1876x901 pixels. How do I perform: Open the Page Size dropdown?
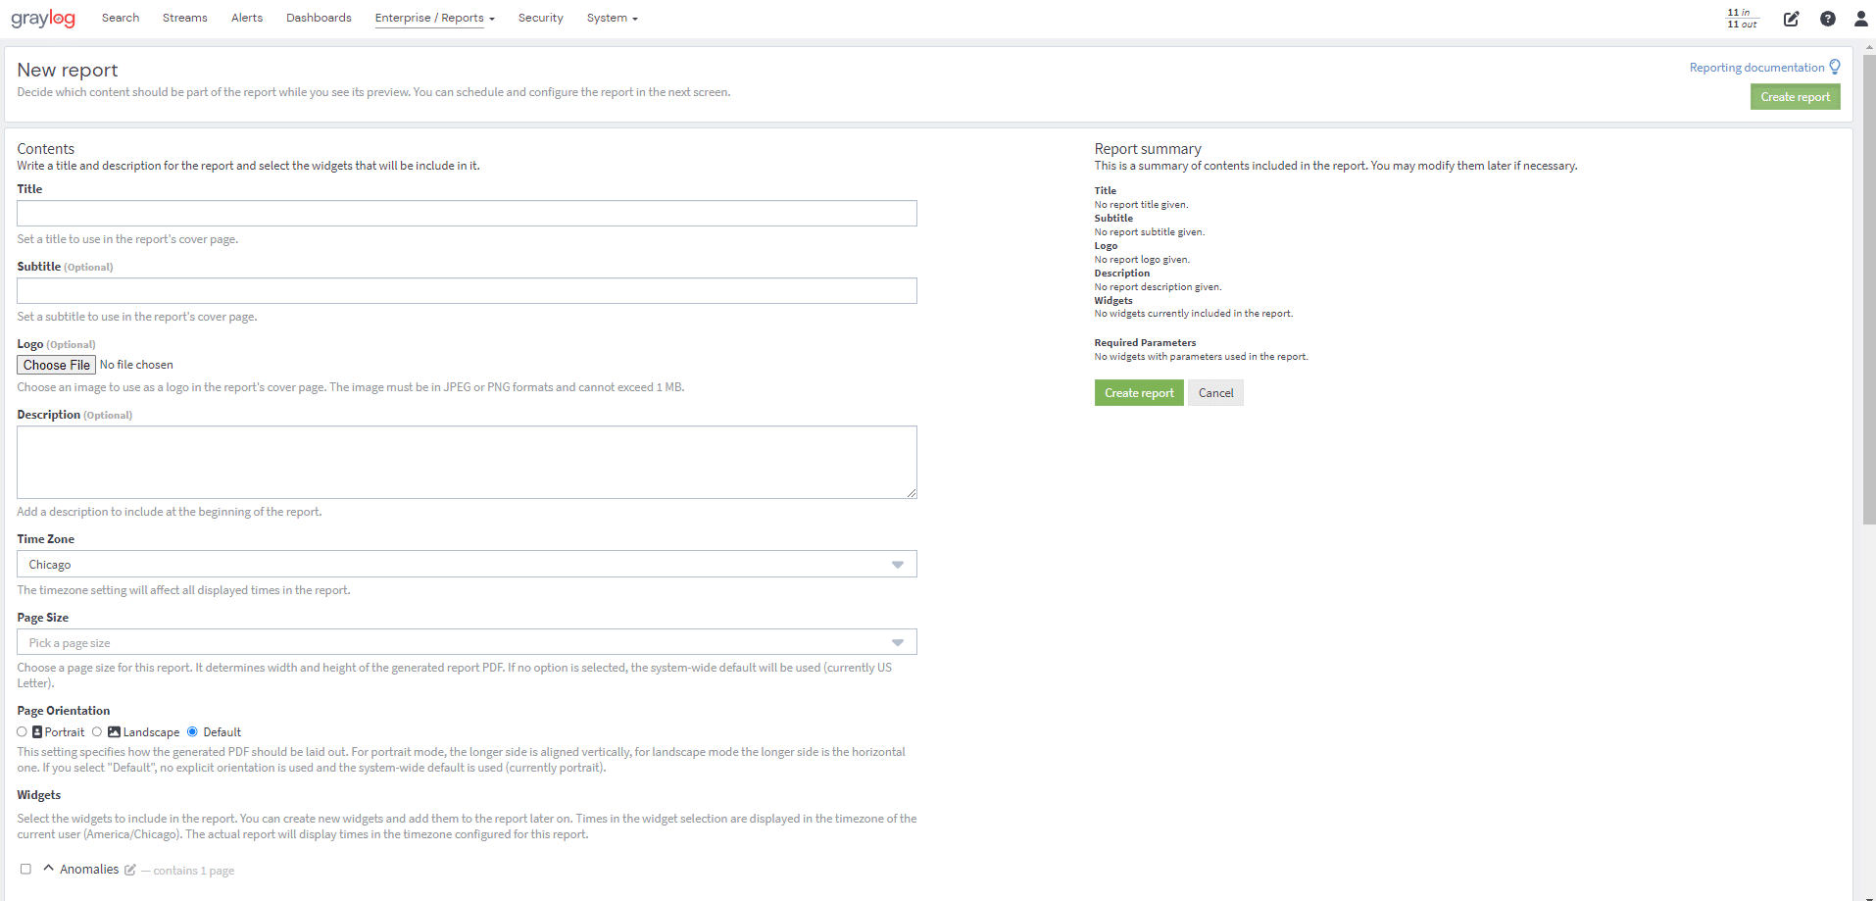(x=467, y=642)
